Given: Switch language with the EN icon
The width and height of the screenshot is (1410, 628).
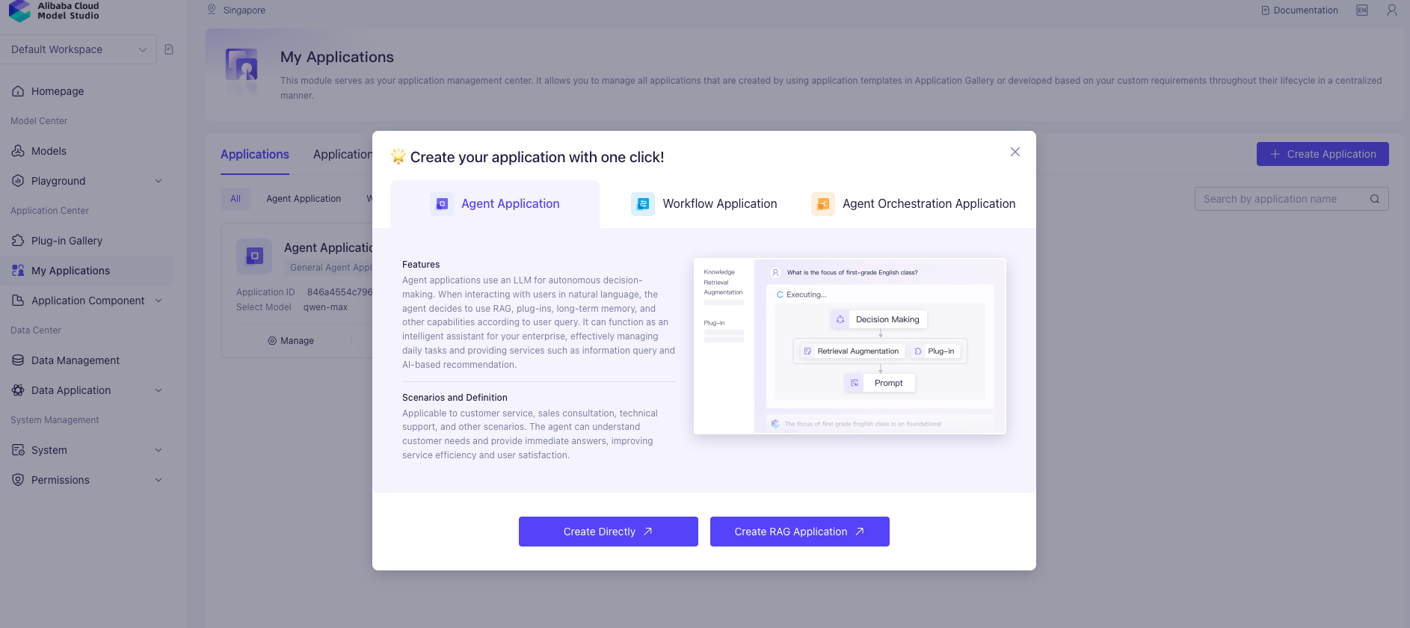Looking at the screenshot, I should tap(1362, 10).
